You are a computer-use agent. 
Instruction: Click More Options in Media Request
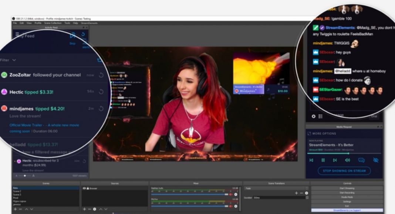tap(322, 134)
